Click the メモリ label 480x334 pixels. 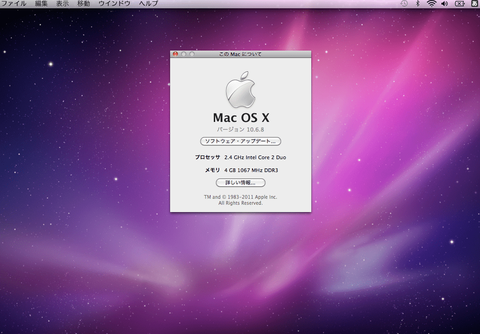pos(212,170)
